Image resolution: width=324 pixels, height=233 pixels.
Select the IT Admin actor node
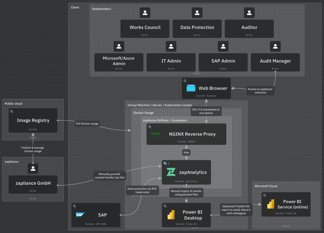(171, 62)
